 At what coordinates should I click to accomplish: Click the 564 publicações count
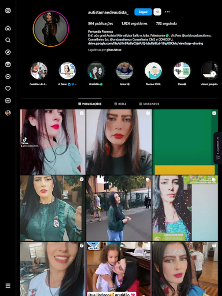tap(100, 24)
